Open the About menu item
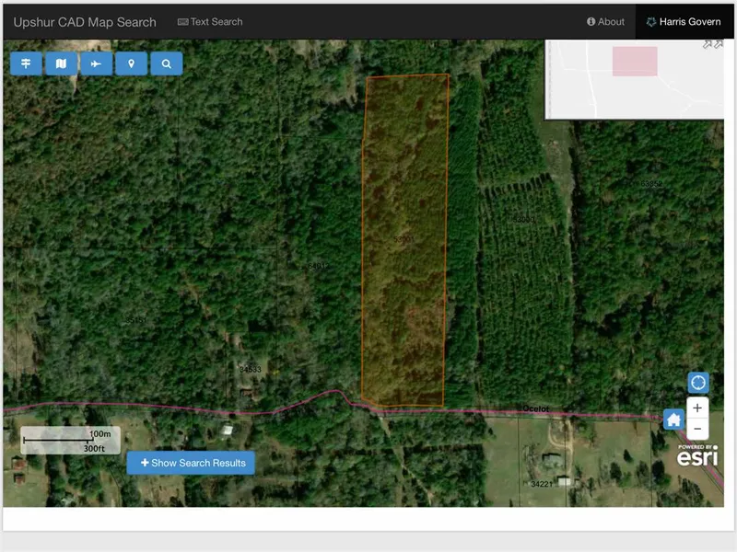Image resolution: width=737 pixels, height=552 pixels. click(605, 22)
